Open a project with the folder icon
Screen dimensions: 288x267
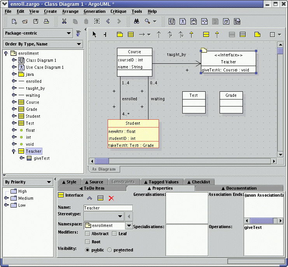[25, 21]
